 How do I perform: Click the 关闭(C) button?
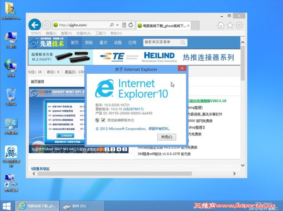pos(167,137)
